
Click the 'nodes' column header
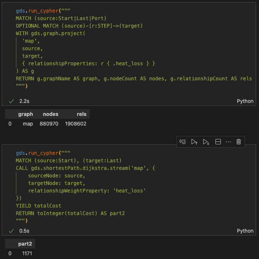(50, 114)
